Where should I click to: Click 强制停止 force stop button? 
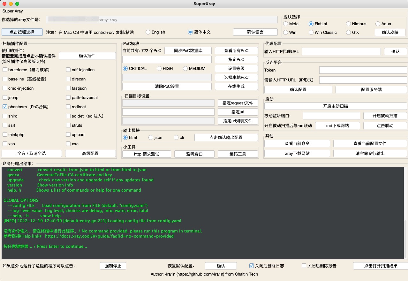tap(113, 266)
